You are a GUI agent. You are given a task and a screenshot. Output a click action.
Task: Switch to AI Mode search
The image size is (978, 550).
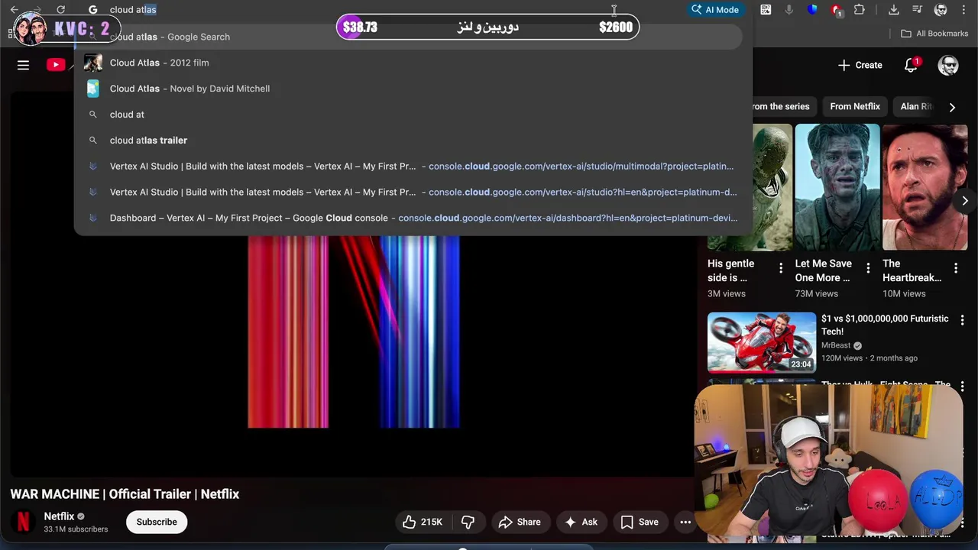point(714,10)
